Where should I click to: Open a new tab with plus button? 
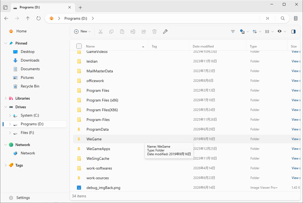pos(80,8)
